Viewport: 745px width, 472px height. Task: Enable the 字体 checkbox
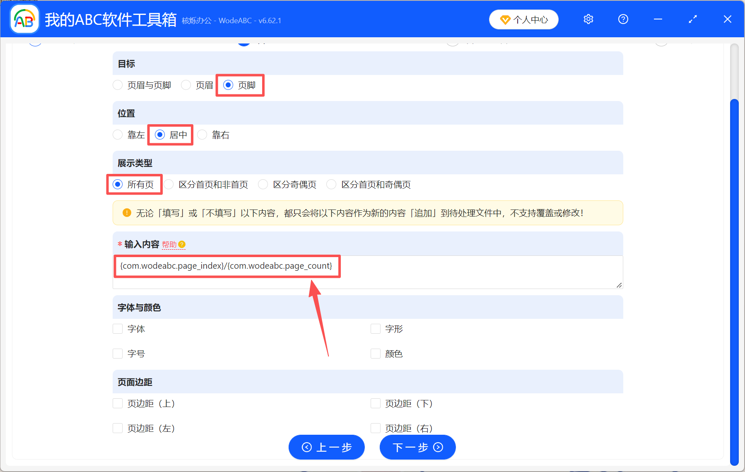pos(118,329)
